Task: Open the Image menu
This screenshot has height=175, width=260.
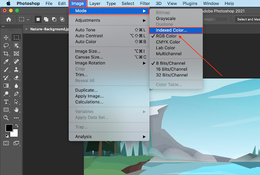Action: 78,4
